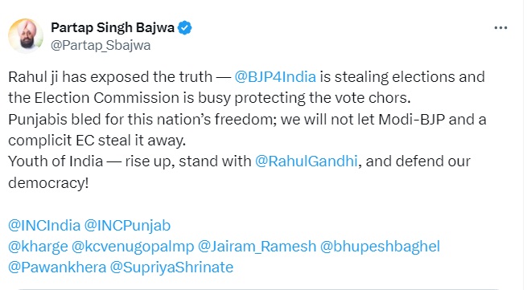
Task: Open the @SupriyaShrinate mention
Action: click(171, 268)
